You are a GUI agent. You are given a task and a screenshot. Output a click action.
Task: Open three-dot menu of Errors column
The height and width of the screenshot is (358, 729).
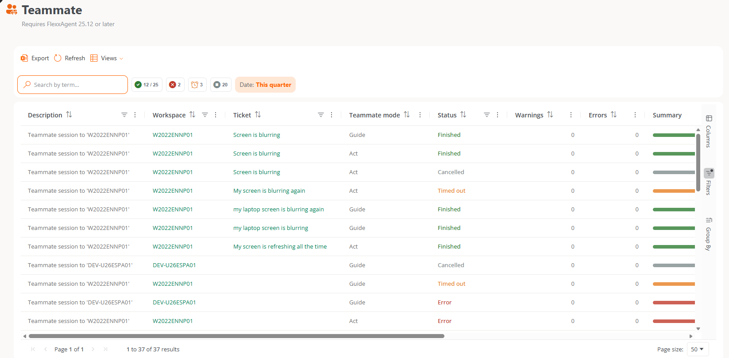coord(635,115)
